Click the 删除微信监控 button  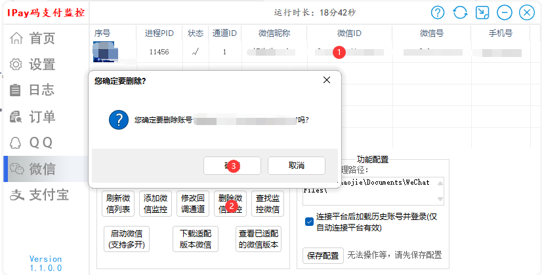(230, 204)
